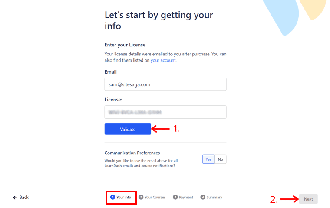Click the 'Enter your License' heading
330x208 pixels.
[125, 45]
